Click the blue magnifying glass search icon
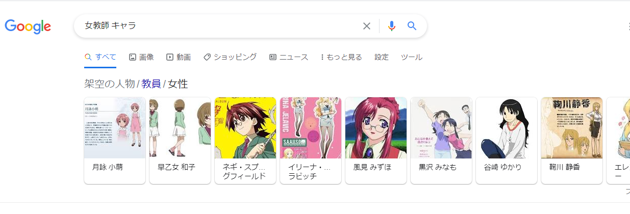The image size is (630, 214). pos(412,26)
